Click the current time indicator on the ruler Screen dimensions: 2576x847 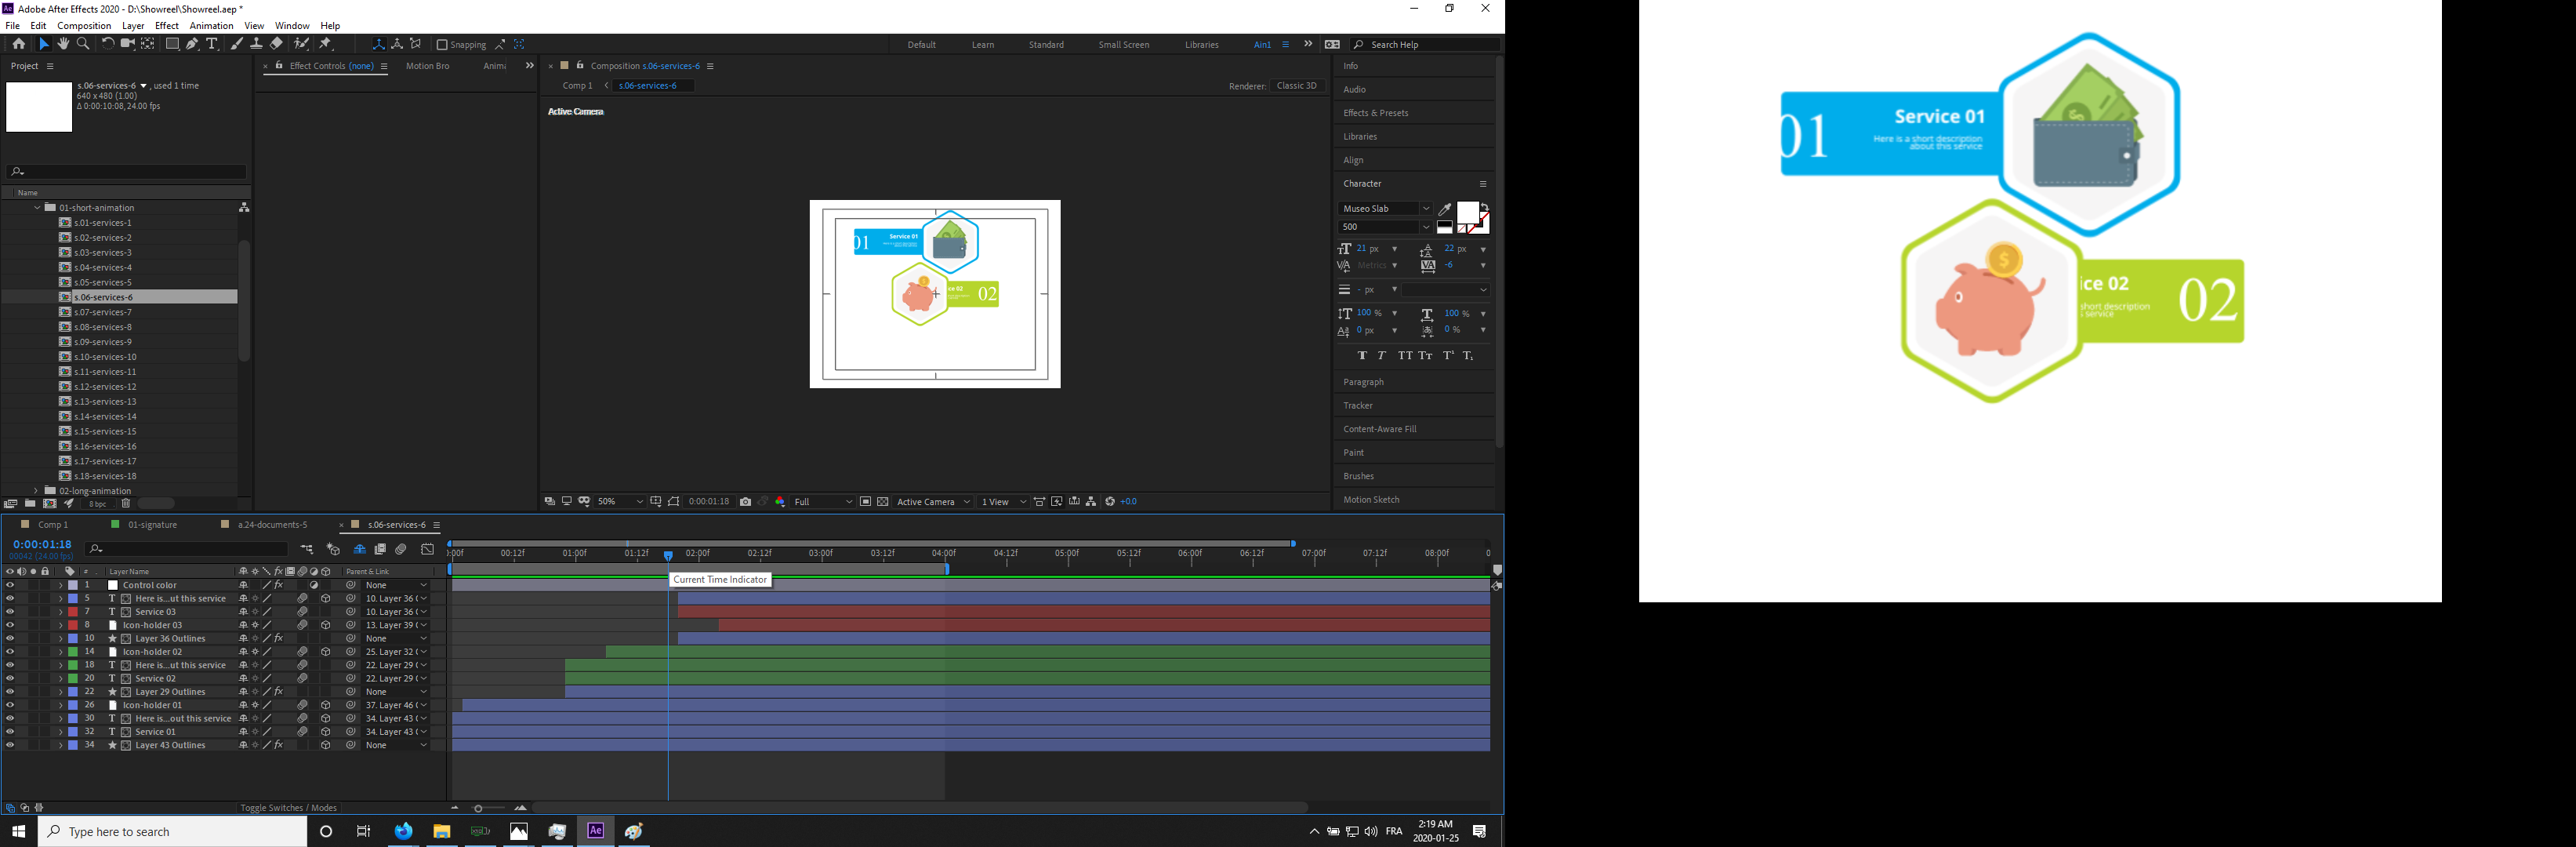click(x=668, y=555)
